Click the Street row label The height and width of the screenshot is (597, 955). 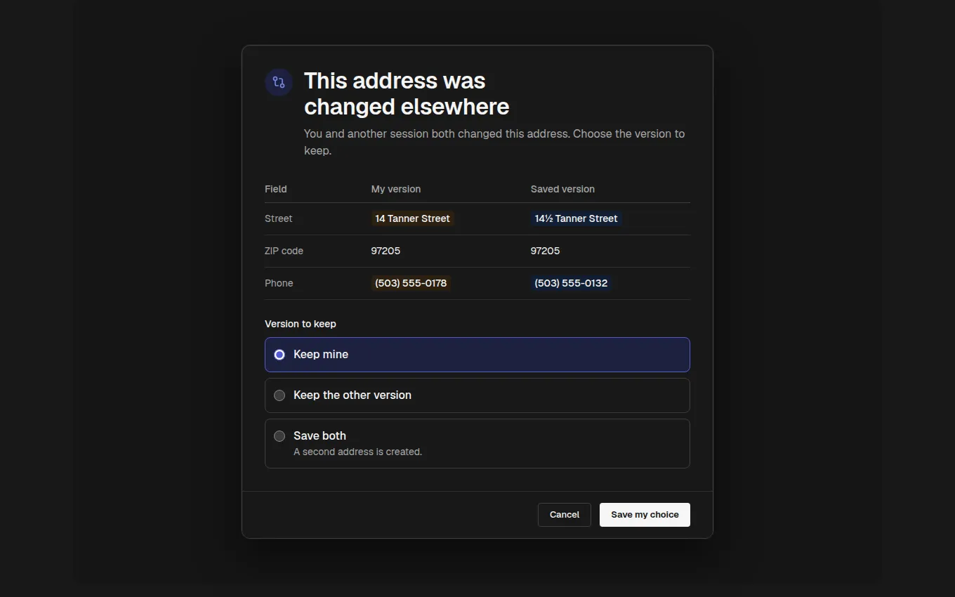[279, 218]
